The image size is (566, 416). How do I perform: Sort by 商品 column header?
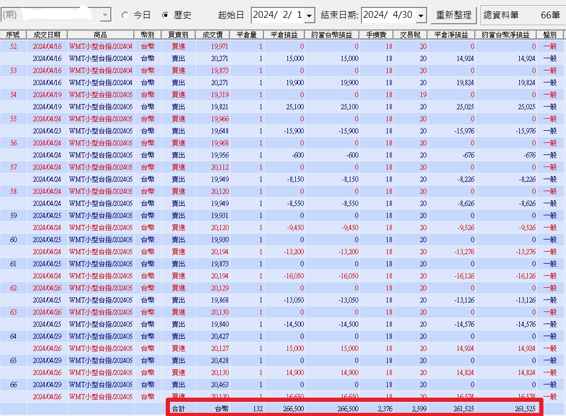coord(101,35)
